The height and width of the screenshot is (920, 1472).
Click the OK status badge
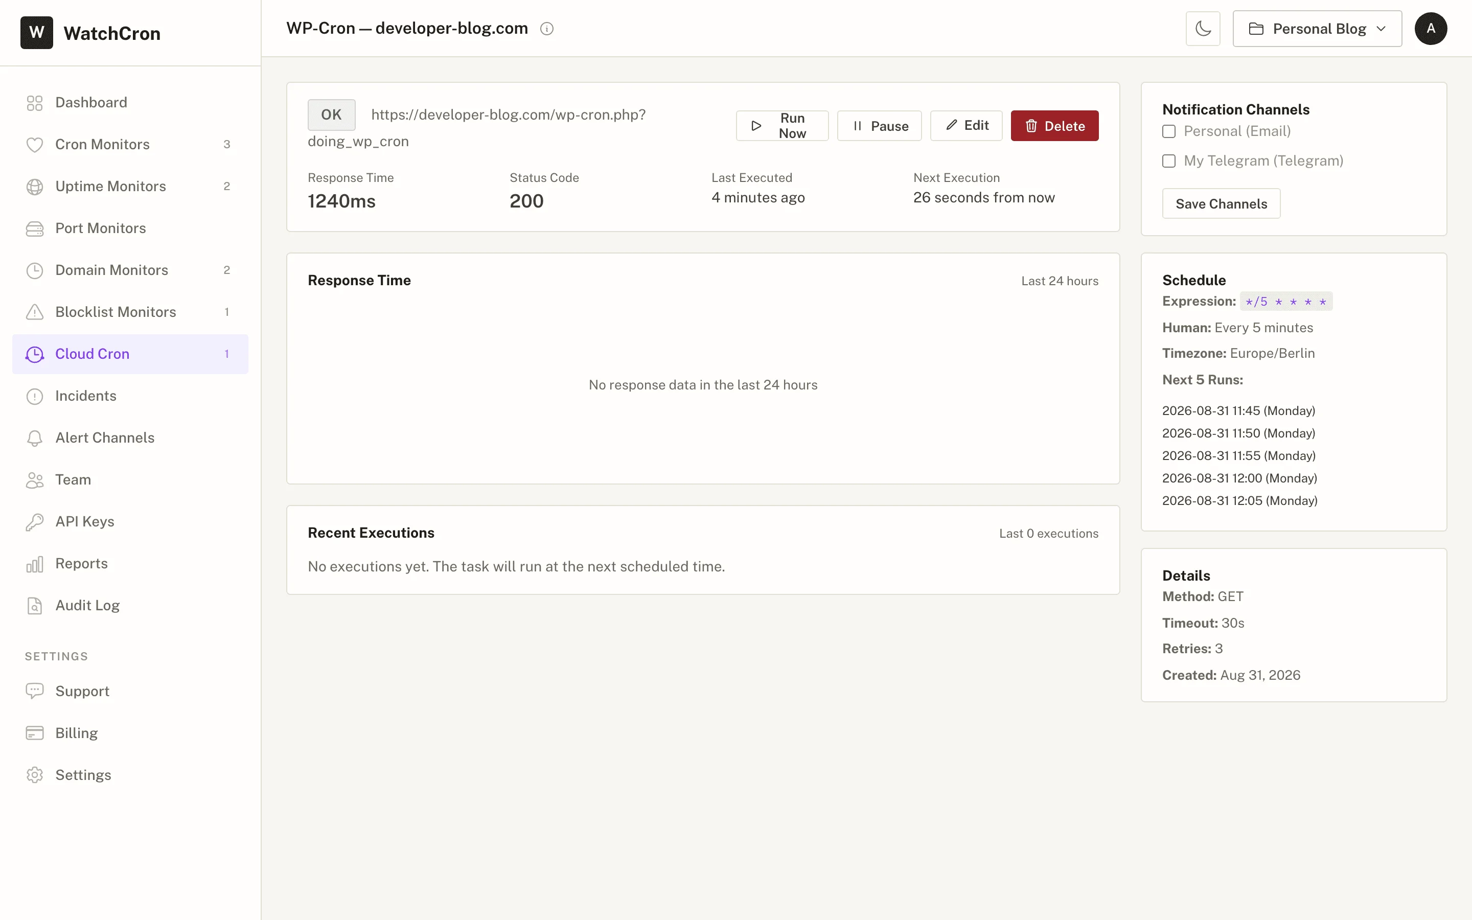pyautogui.click(x=331, y=115)
